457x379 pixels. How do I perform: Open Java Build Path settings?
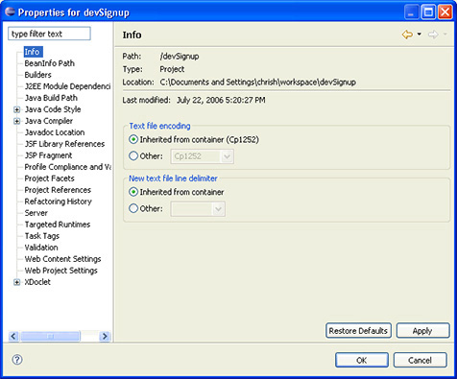click(x=51, y=98)
